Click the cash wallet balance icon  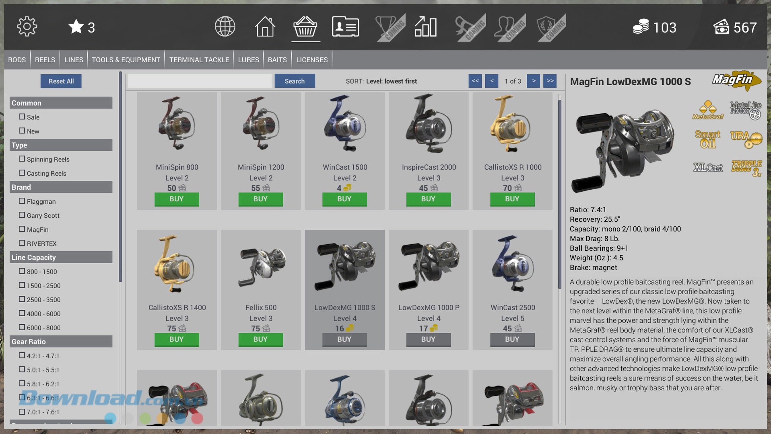[x=722, y=27]
